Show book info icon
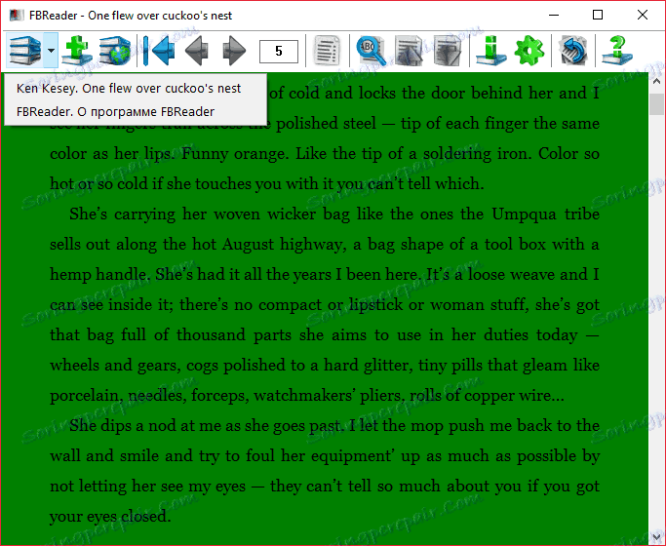This screenshot has width=666, height=546. [x=490, y=51]
